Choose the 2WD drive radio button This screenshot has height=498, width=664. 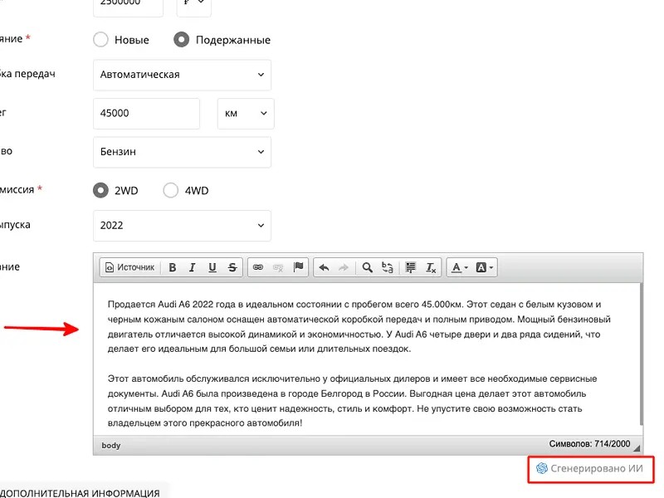pos(100,190)
